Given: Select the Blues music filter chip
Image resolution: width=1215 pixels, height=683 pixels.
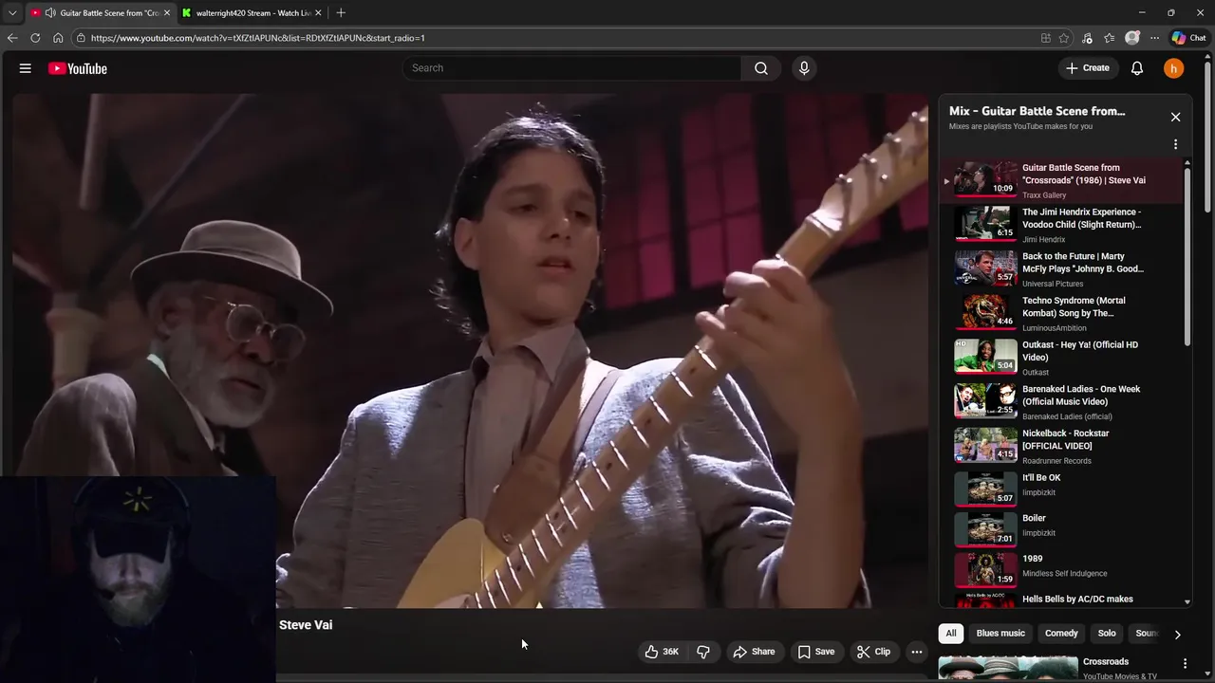Looking at the screenshot, I should point(1000,634).
